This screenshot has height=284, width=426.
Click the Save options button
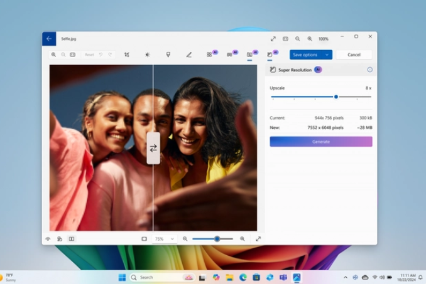coord(305,55)
